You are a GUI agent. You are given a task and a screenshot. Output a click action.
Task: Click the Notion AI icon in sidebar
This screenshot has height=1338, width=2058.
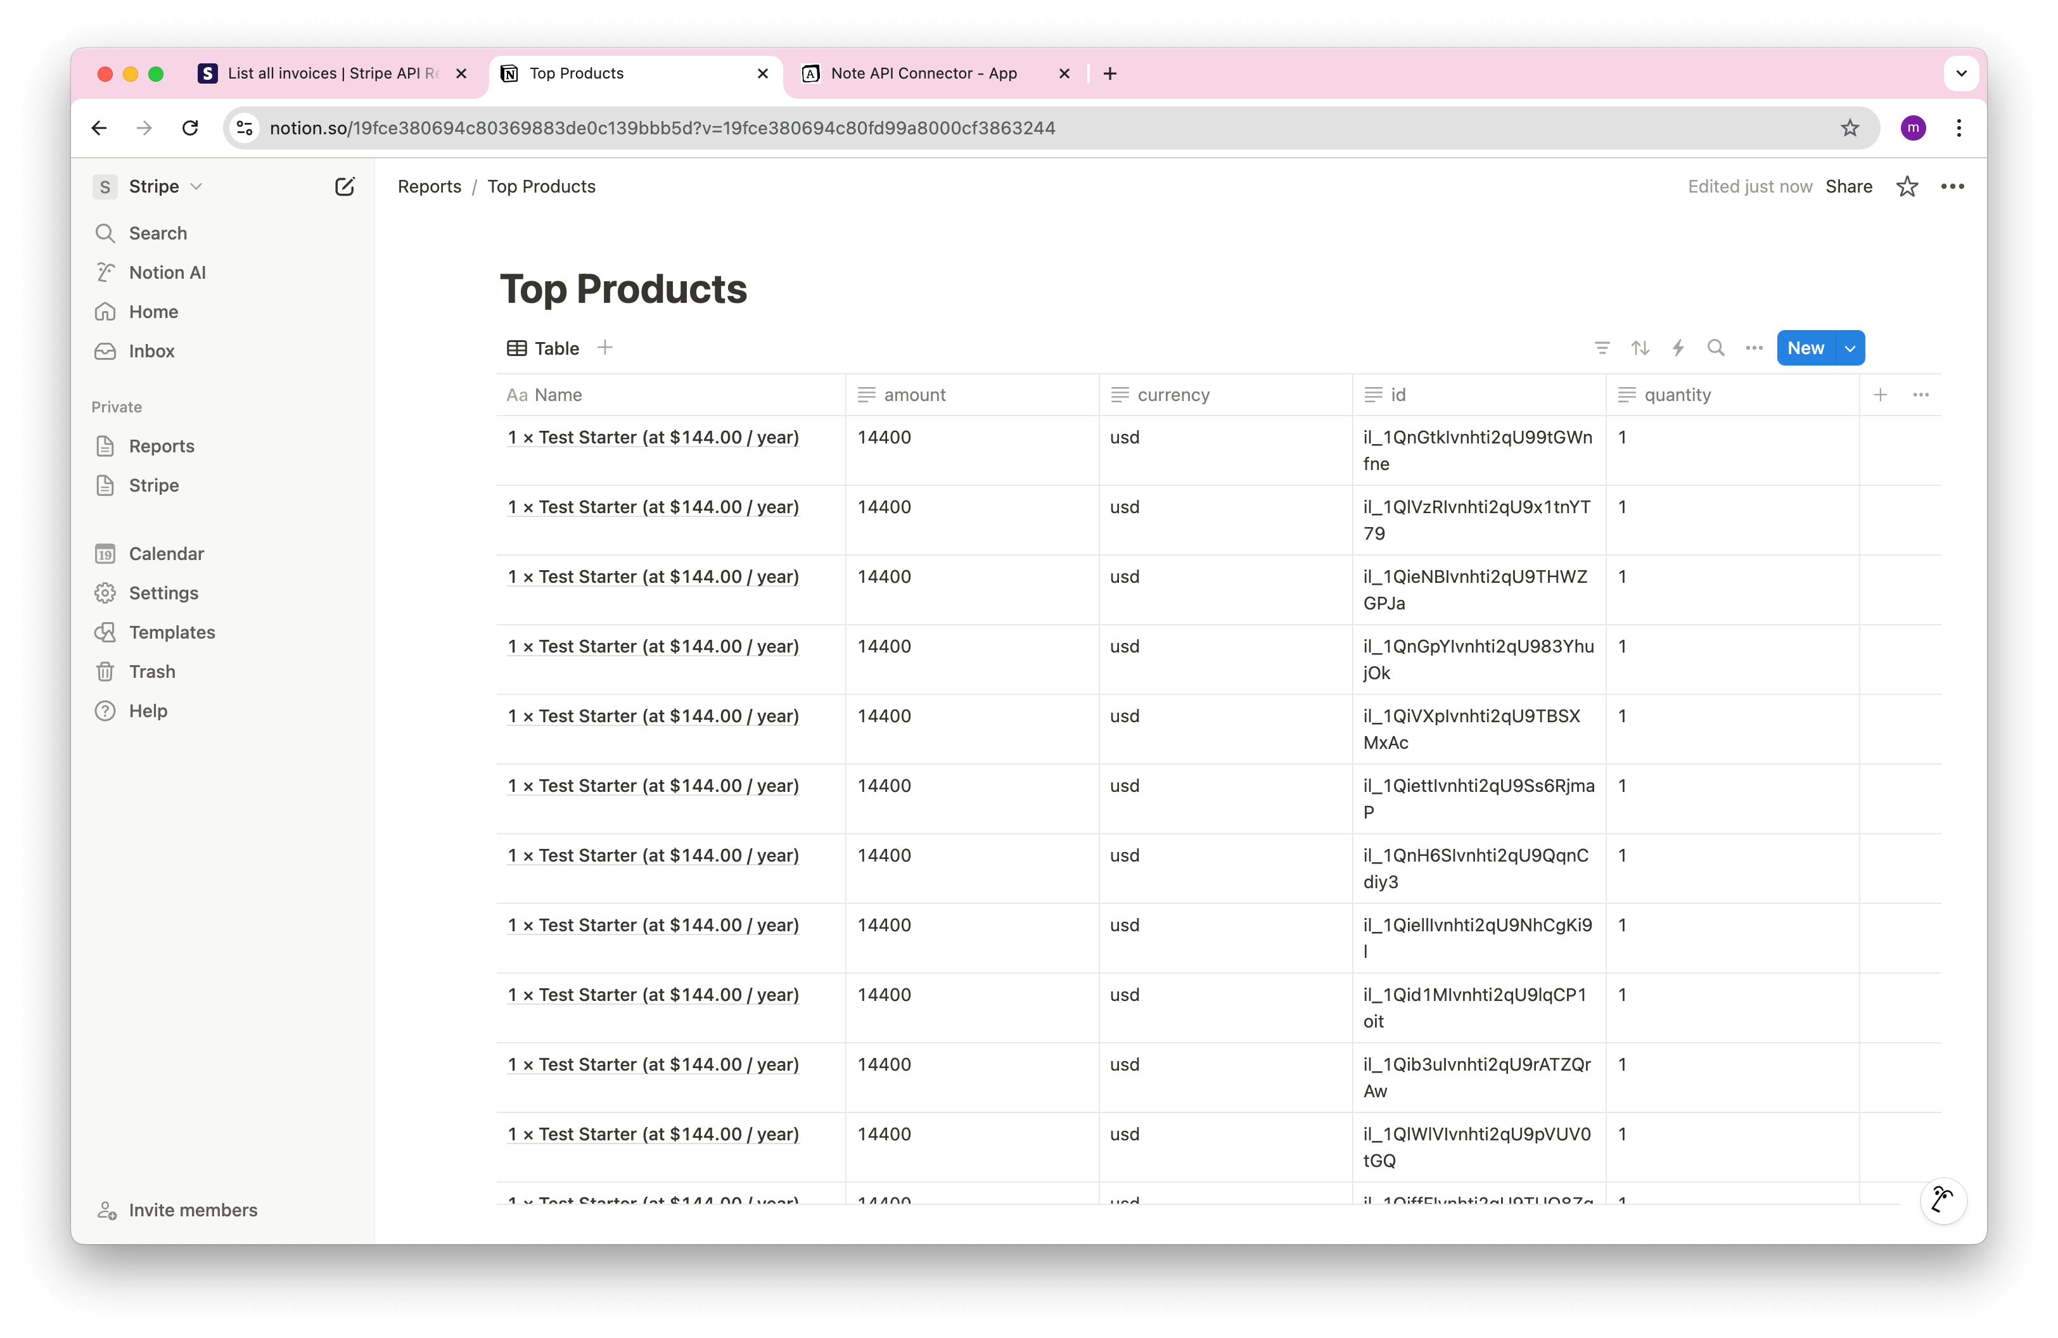tap(106, 272)
